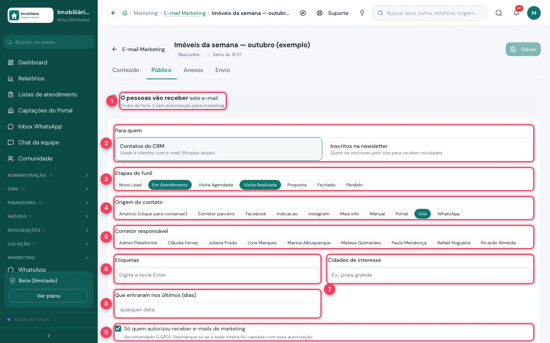
Task: Click the Salvar button
Action: [523, 49]
